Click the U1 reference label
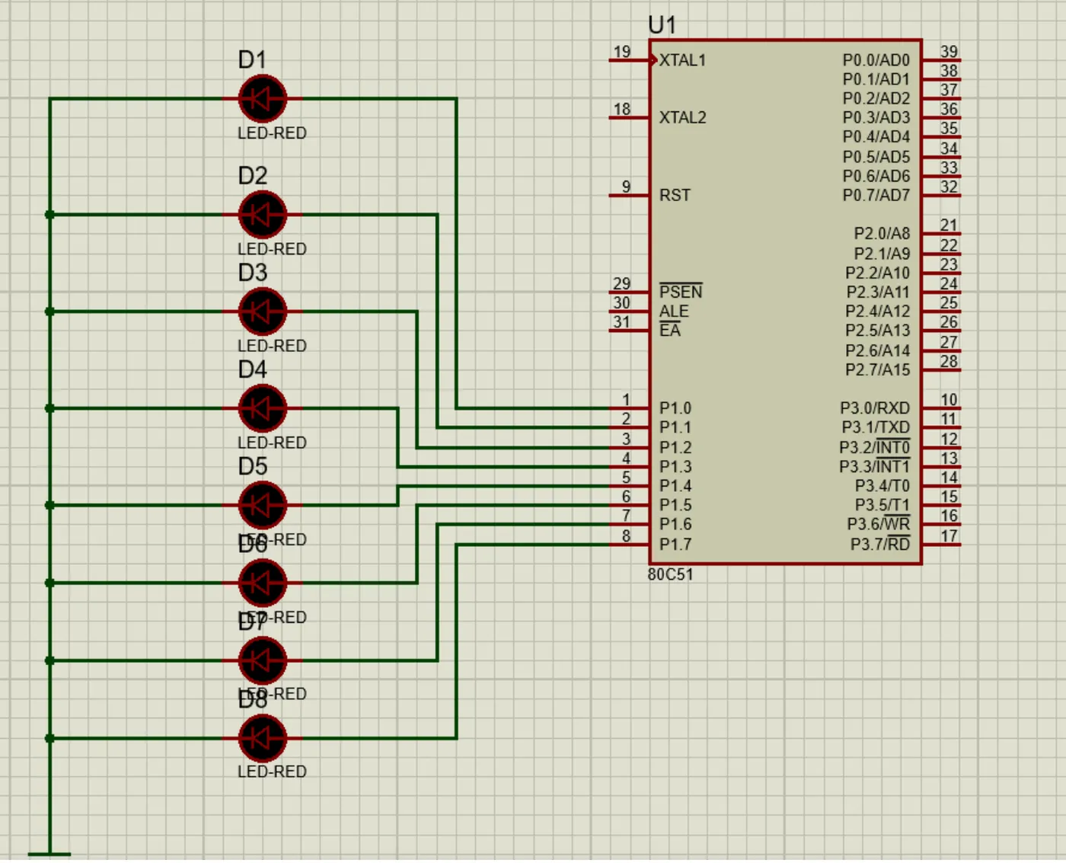 [662, 25]
